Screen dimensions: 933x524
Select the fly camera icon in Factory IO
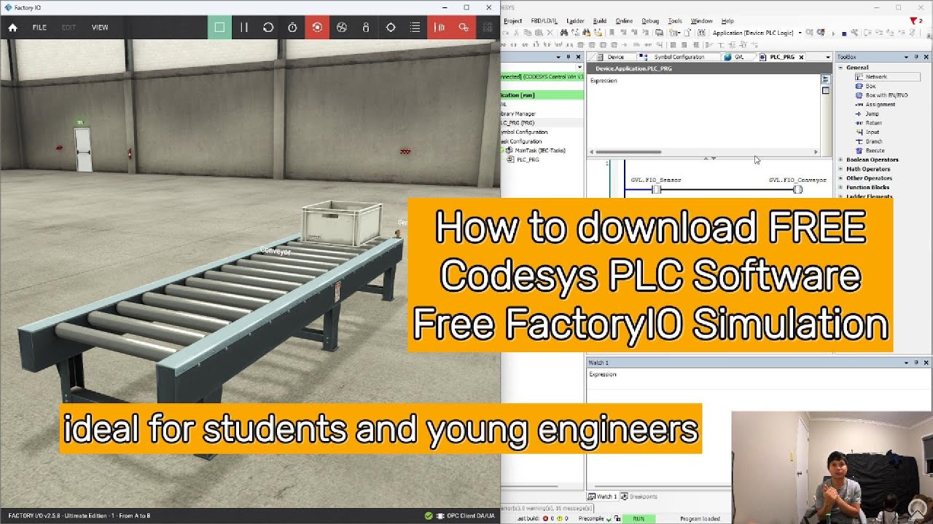pos(341,28)
